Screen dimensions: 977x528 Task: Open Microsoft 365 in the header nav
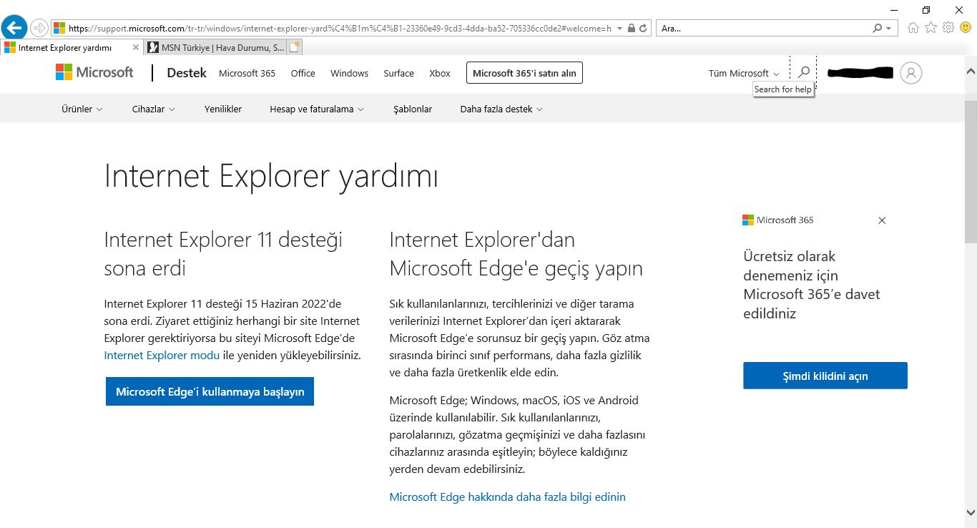[x=247, y=73]
